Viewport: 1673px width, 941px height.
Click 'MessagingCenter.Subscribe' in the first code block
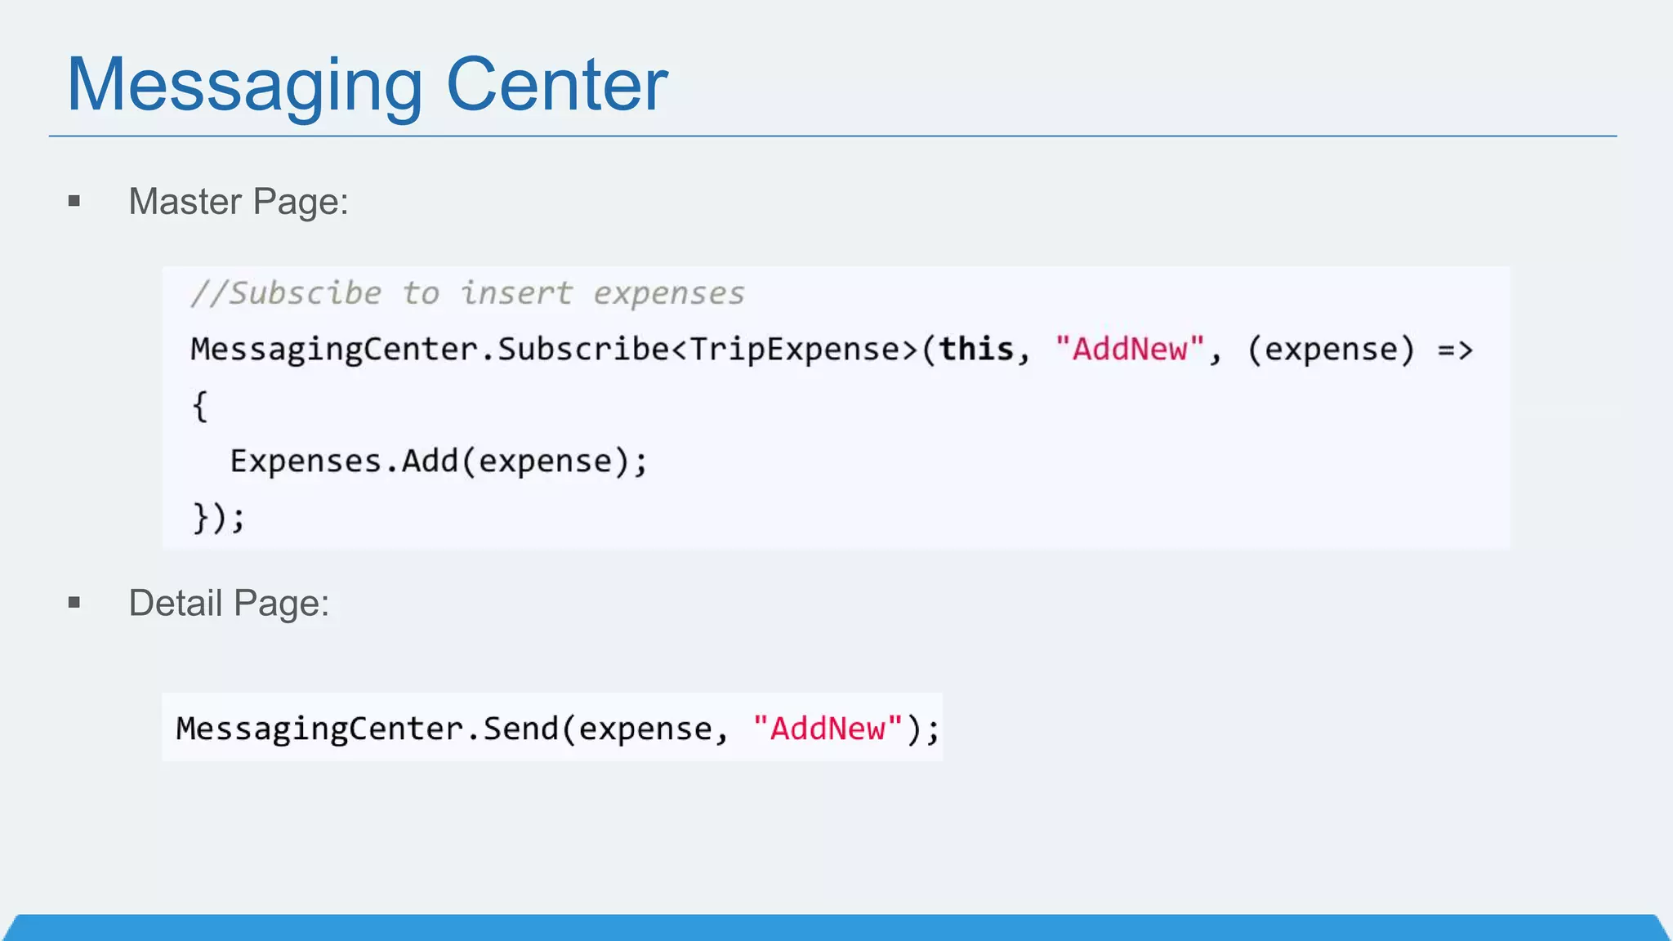pos(430,350)
